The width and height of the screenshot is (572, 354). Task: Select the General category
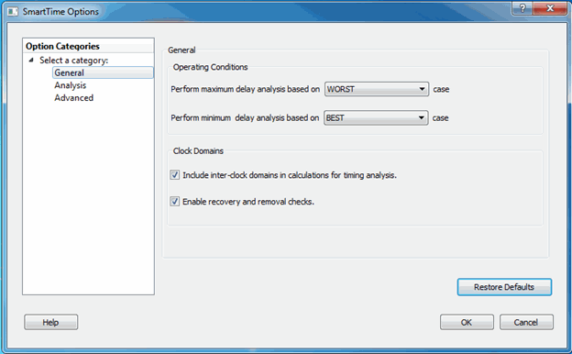click(103, 72)
